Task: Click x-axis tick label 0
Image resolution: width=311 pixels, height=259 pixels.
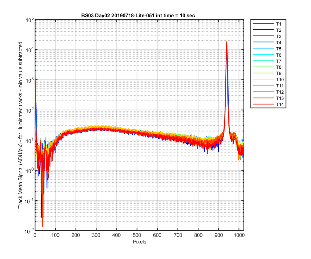Action: pos(35,235)
